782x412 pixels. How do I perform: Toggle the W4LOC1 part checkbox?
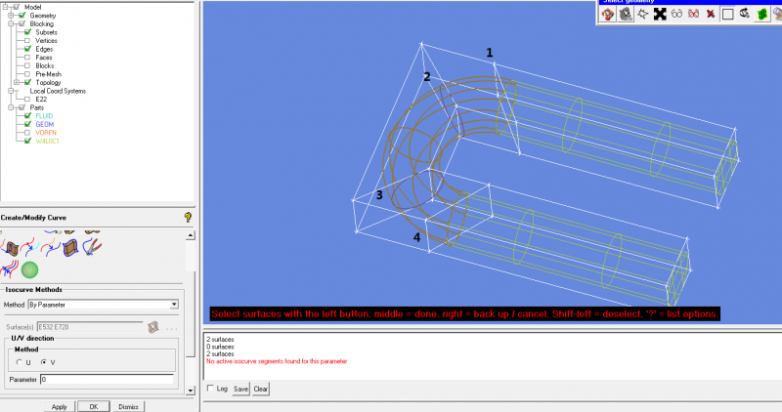pyautogui.click(x=27, y=141)
